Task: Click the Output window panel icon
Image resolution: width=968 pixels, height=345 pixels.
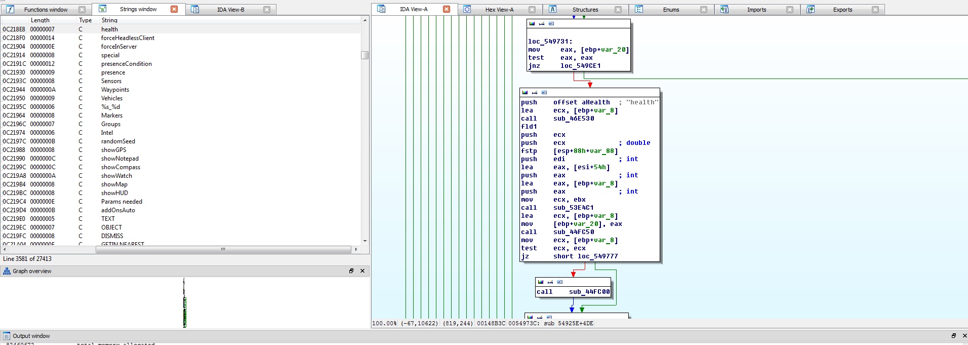Action: pyautogui.click(x=7, y=336)
